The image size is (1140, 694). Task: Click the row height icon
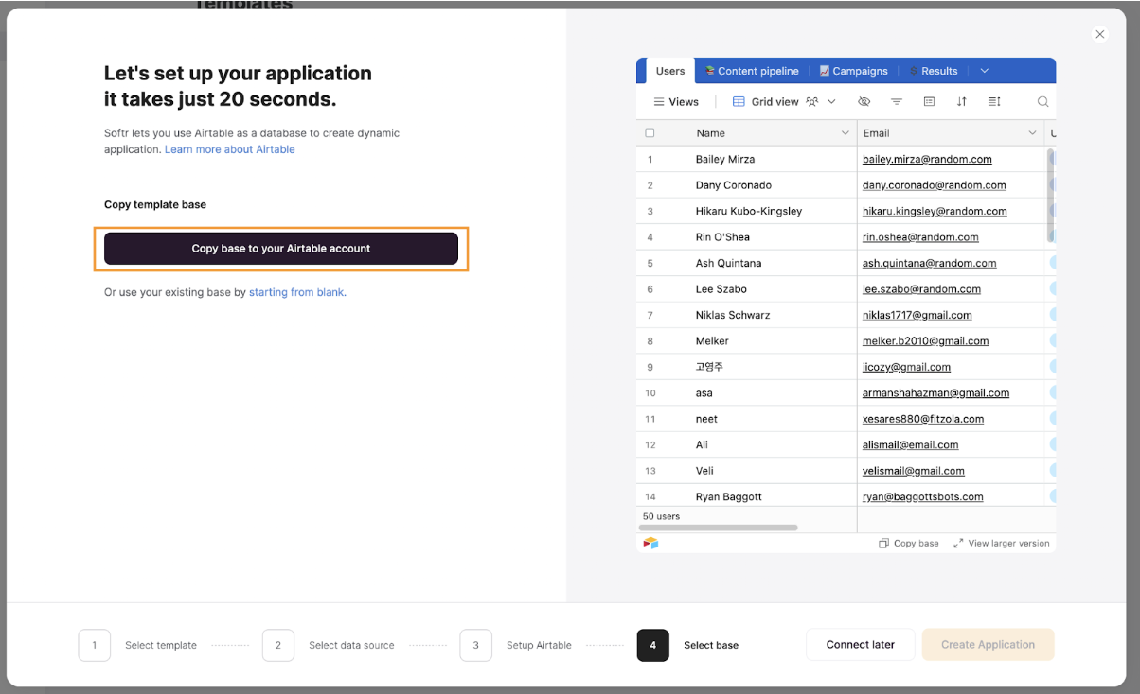point(994,101)
